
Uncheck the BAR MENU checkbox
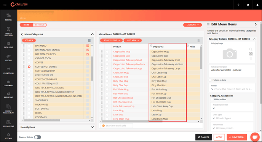pos(88,46)
